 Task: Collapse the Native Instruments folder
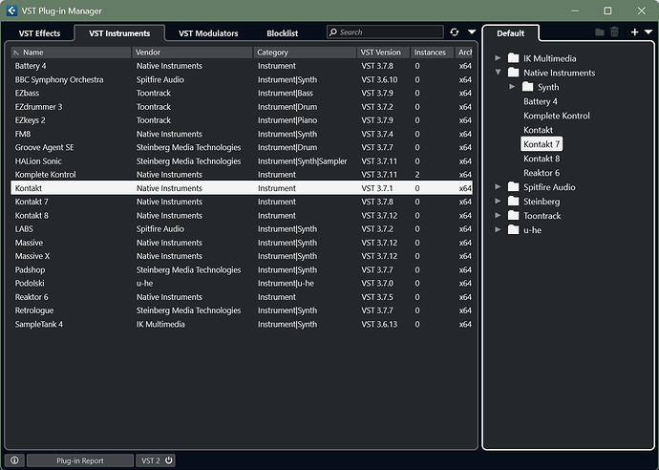click(498, 73)
